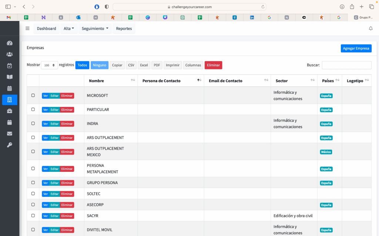Export the table with the PDF button
Viewport: 379px width, 236px height.
157,65
